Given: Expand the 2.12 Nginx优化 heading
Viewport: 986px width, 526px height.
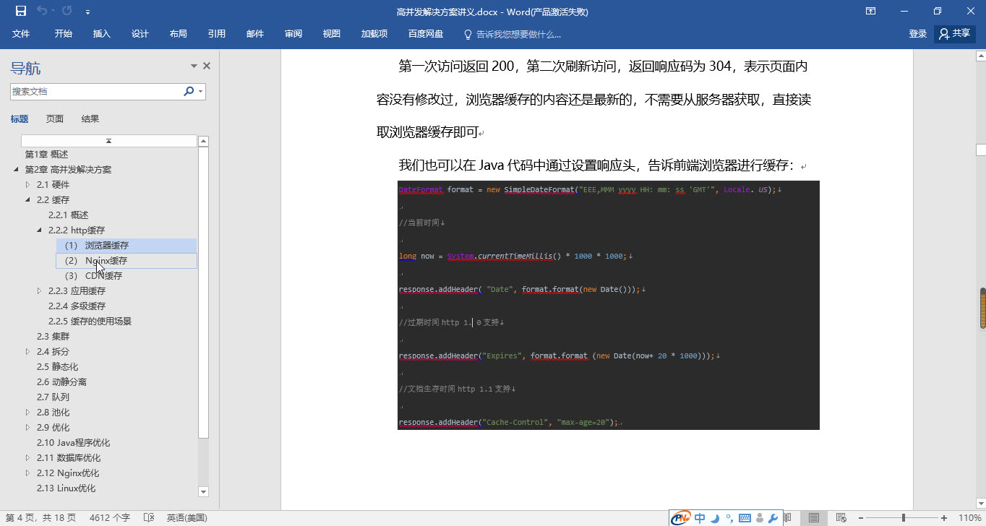Looking at the screenshot, I should [28, 473].
